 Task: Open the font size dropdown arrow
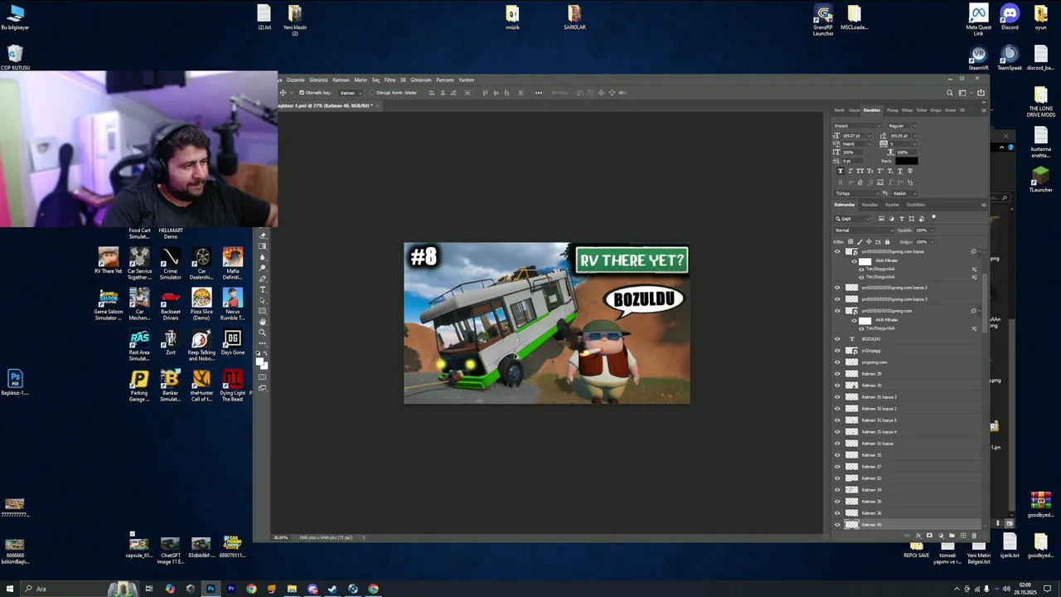[870, 136]
